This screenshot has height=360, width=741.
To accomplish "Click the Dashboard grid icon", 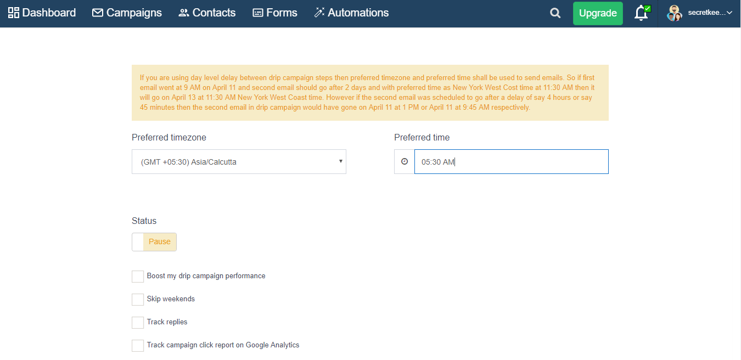I will click(x=14, y=13).
